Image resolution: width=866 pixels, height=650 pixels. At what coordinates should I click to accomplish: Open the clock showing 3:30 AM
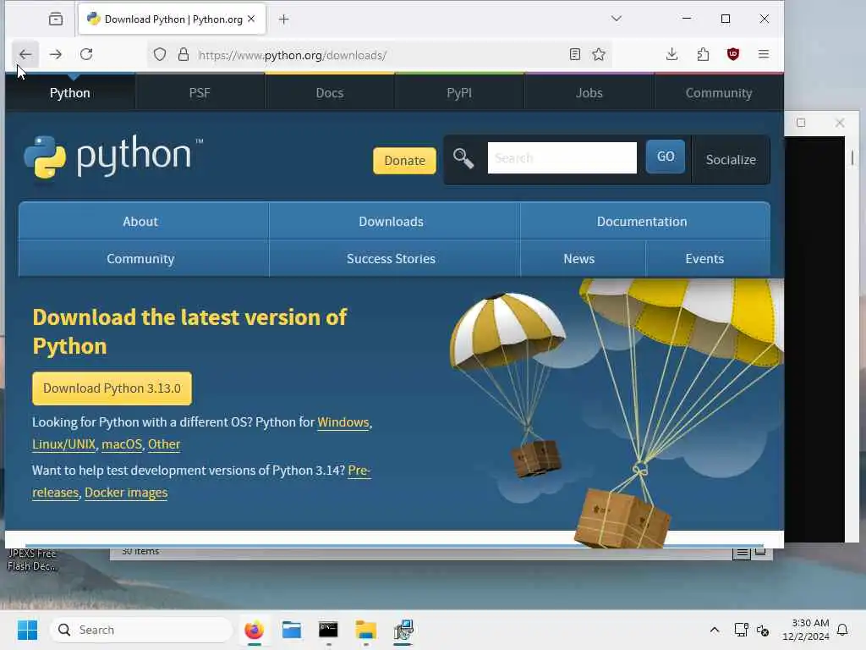[x=806, y=630]
